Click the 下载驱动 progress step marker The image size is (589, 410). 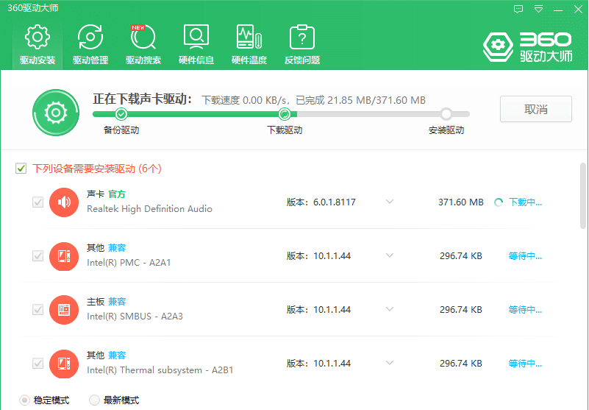pyautogui.click(x=285, y=113)
